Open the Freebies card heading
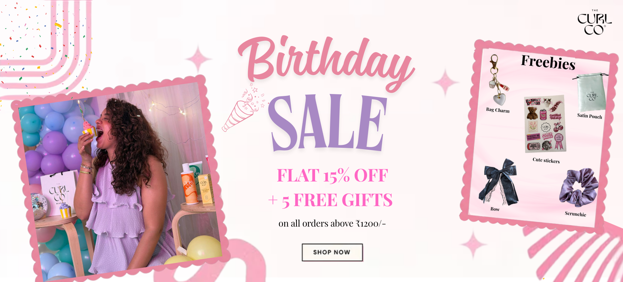 pyautogui.click(x=548, y=62)
